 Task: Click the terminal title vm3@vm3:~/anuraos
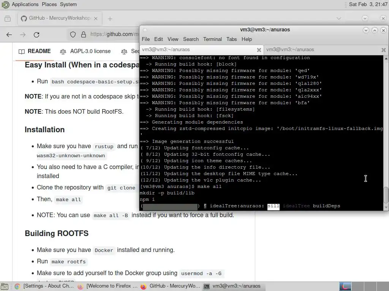[265, 30]
